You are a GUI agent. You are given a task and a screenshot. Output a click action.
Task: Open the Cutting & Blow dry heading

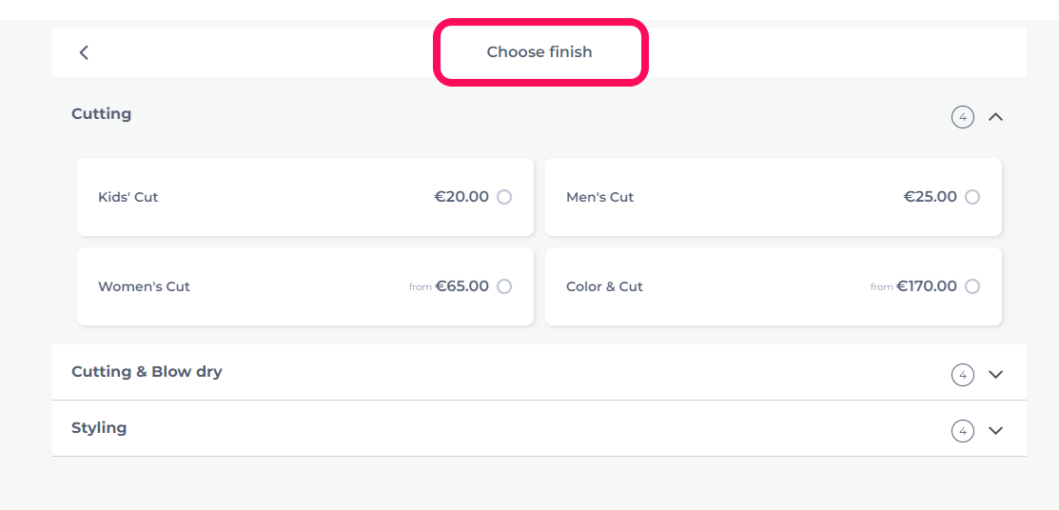[147, 371]
